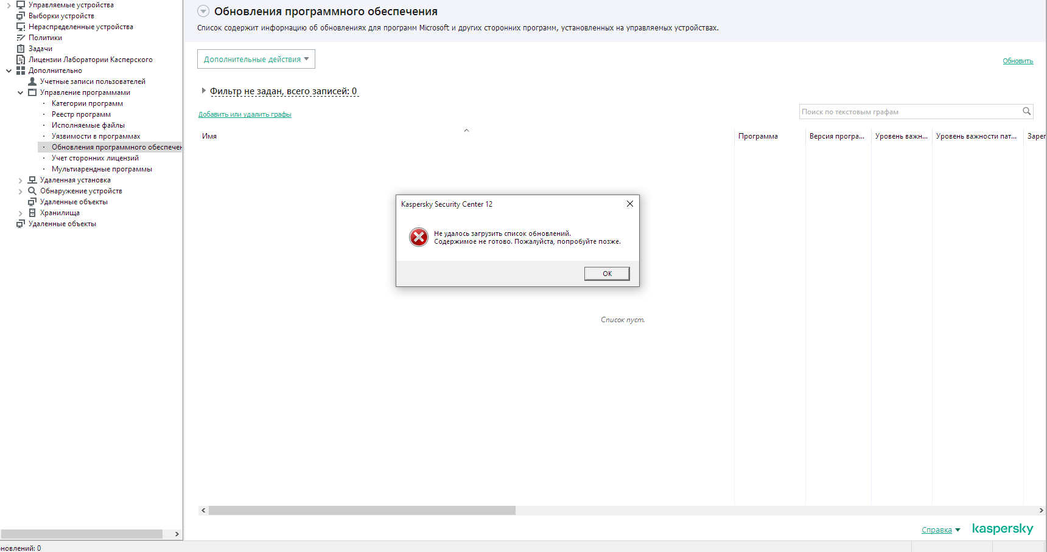Select Исполняемые файлы

coord(88,125)
